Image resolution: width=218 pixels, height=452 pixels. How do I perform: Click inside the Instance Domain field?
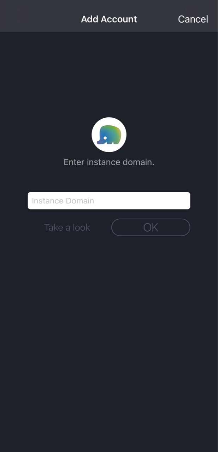pyautogui.click(x=109, y=201)
